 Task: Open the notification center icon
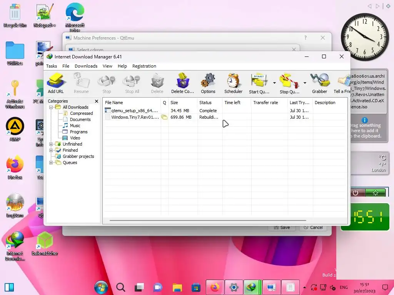pos(385,287)
